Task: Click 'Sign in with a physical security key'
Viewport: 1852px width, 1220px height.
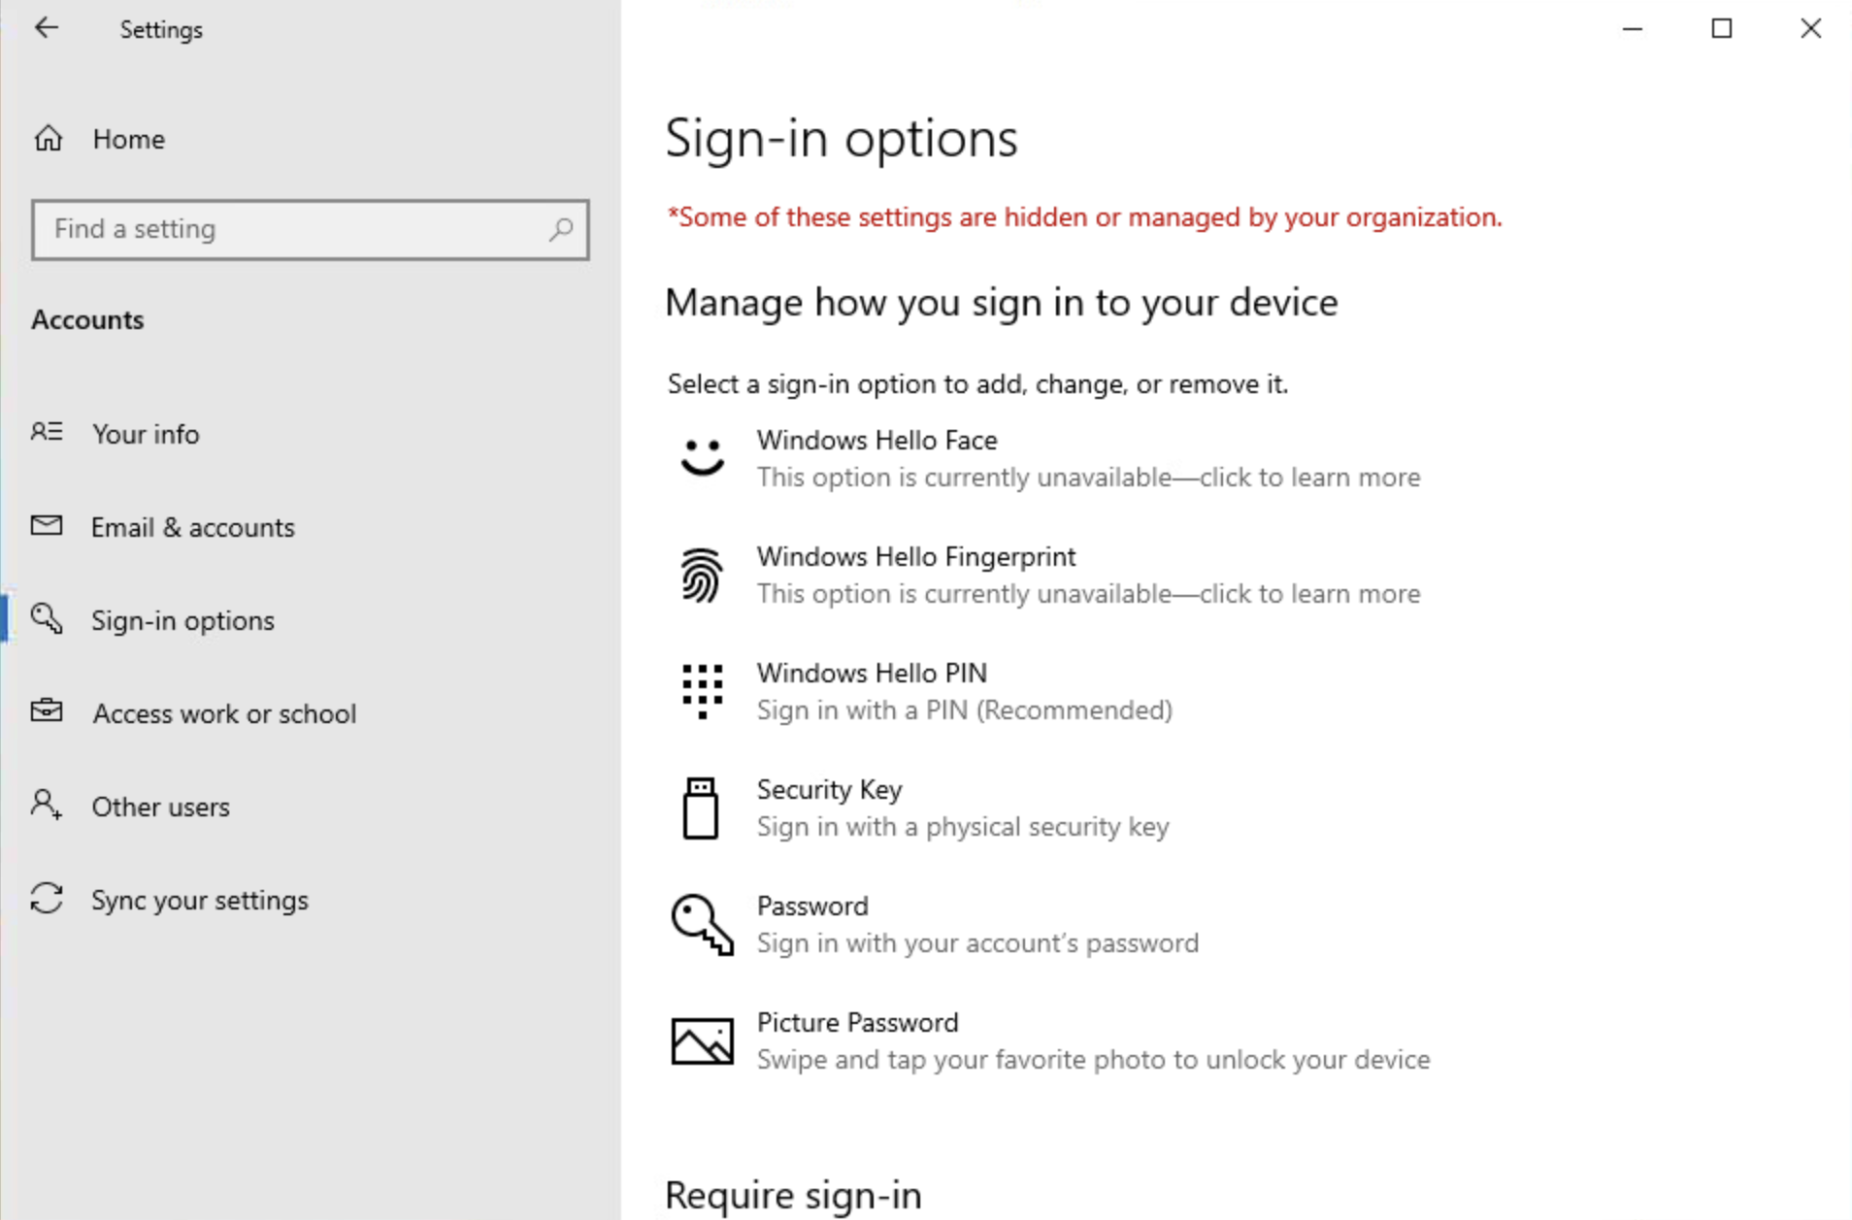Action: click(x=963, y=827)
